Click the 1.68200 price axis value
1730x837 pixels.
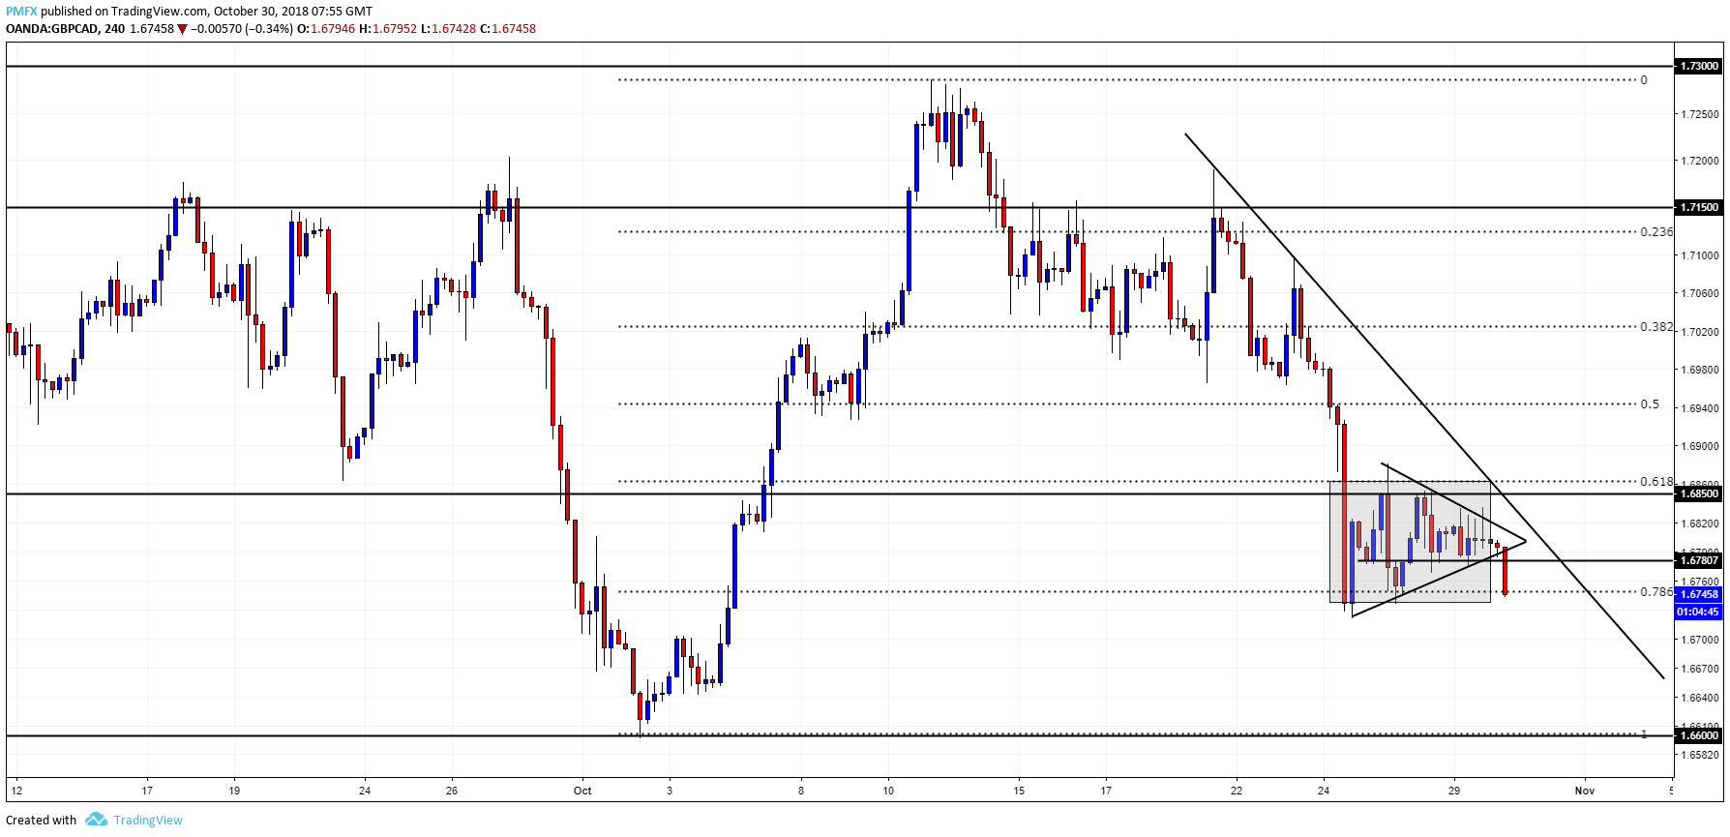[1700, 523]
